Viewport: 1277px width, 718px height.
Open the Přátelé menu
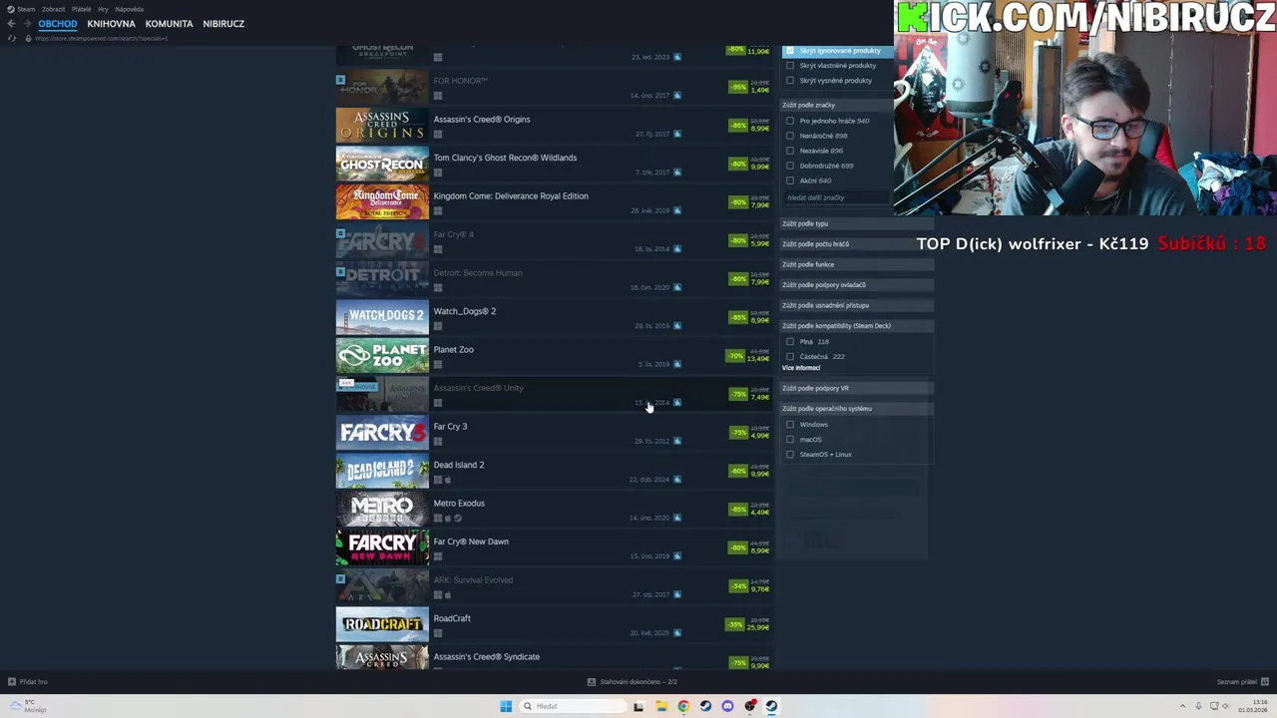pyautogui.click(x=81, y=9)
